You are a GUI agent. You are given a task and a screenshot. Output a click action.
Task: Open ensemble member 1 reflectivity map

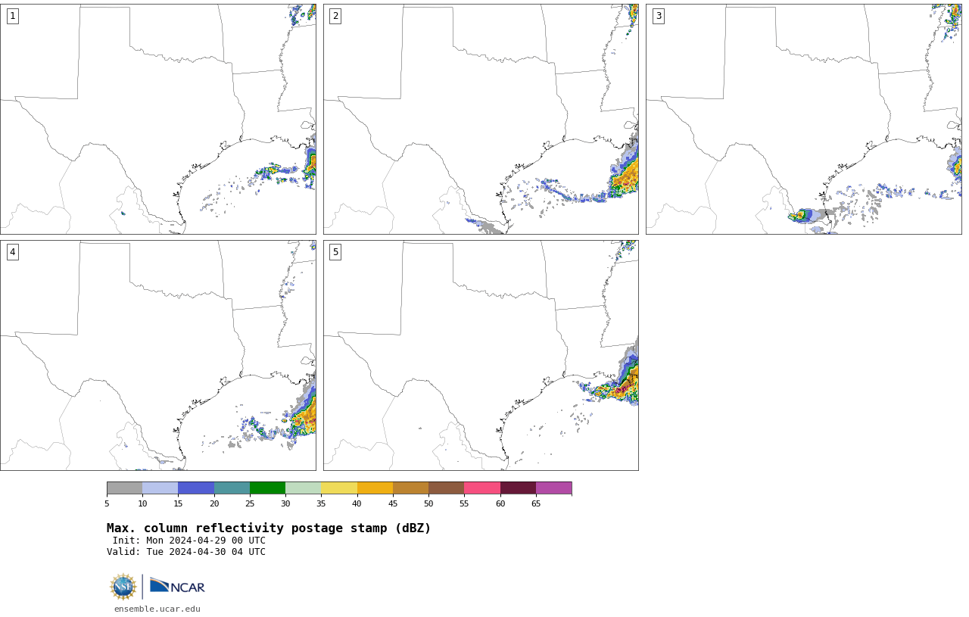(x=158, y=119)
